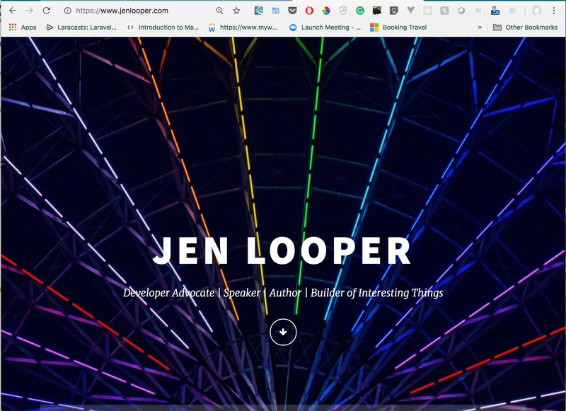Click "Developer Advocate" in the tagline
The height and width of the screenshot is (411, 566).
point(168,293)
